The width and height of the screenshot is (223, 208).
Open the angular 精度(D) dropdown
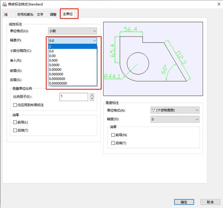pos(175,119)
